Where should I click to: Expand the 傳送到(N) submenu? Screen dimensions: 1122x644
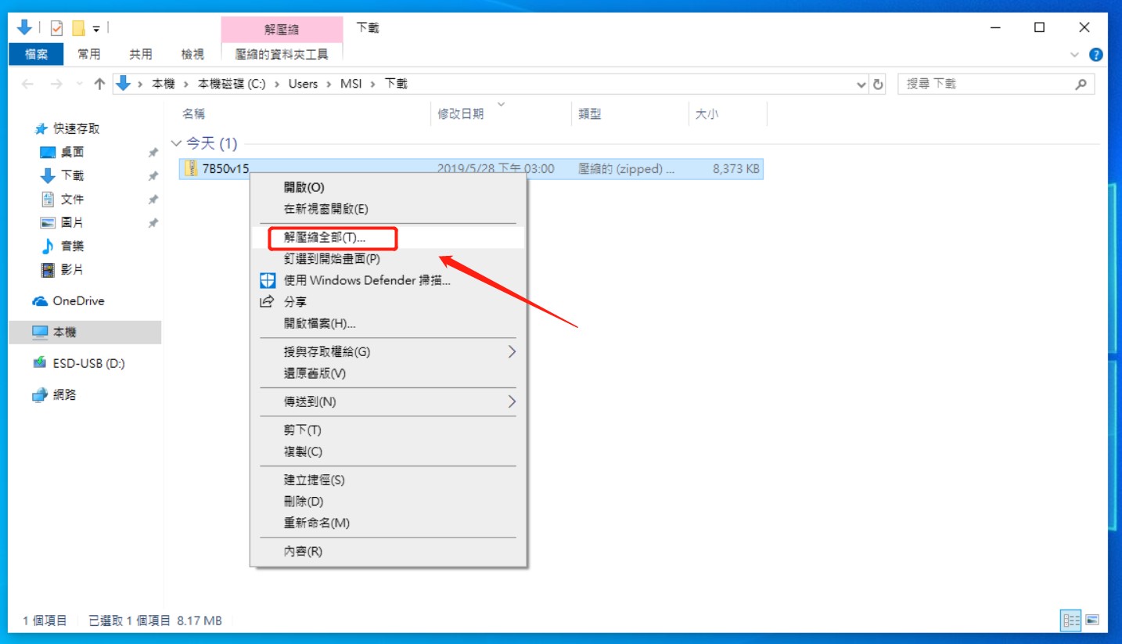coord(387,401)
